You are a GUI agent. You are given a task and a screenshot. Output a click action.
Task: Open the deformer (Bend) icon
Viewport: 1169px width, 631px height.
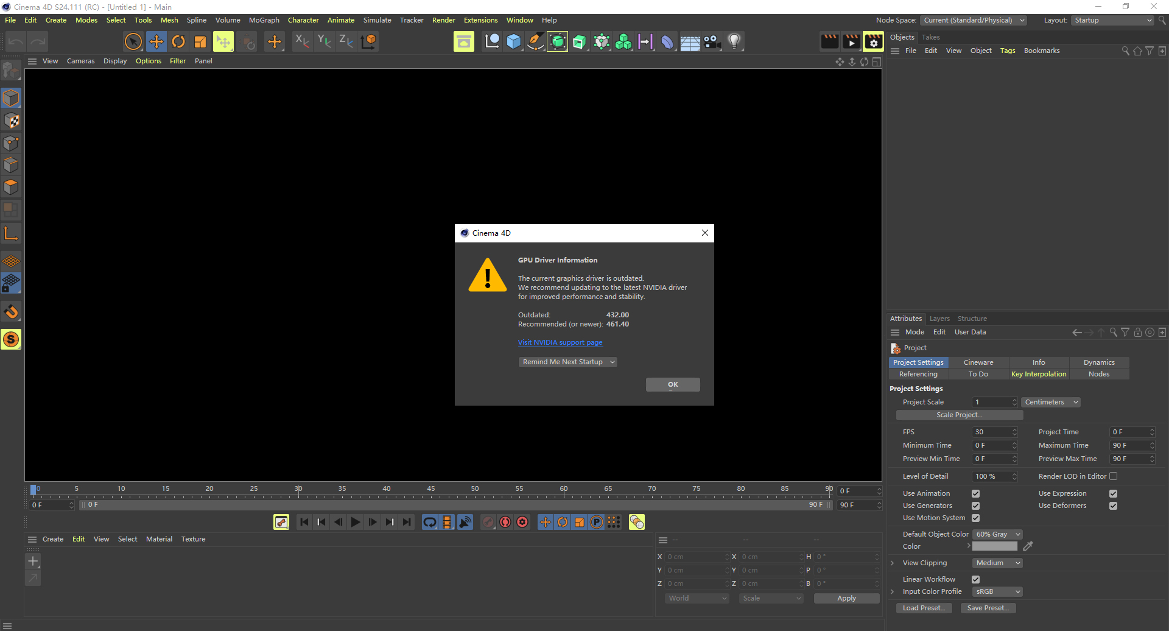coord(668,41)
